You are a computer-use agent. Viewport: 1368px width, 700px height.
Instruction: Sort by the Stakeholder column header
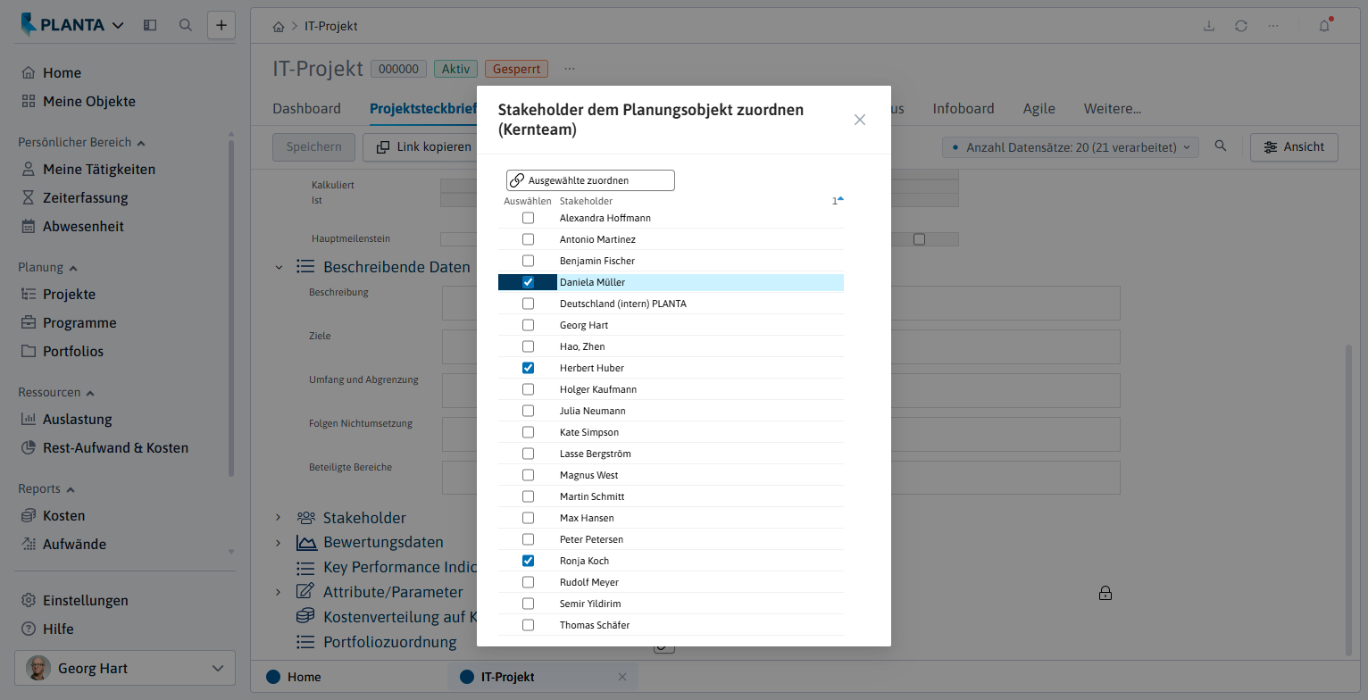tap(586, 201)
